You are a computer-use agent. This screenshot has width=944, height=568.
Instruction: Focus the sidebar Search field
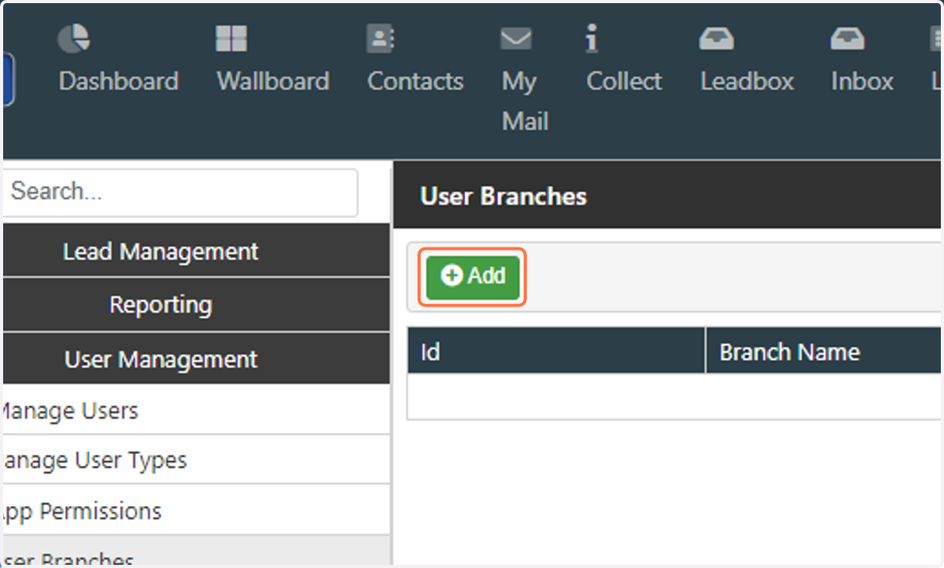179,191
